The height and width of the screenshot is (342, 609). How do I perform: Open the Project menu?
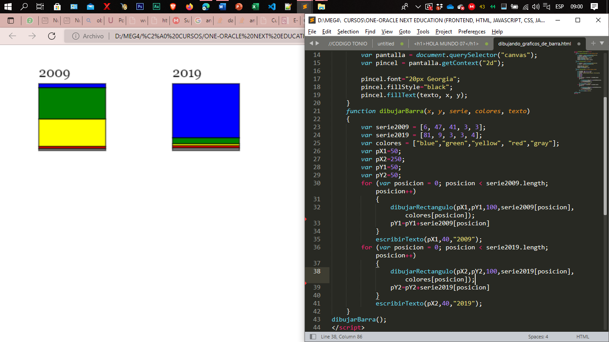click(444, 32)
